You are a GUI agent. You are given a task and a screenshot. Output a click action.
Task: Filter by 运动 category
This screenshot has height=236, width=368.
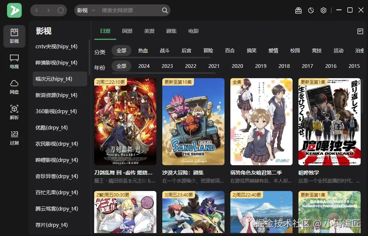click(339, 51)
